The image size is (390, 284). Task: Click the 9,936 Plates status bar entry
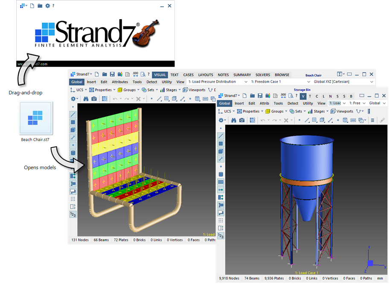pos(274,278)
